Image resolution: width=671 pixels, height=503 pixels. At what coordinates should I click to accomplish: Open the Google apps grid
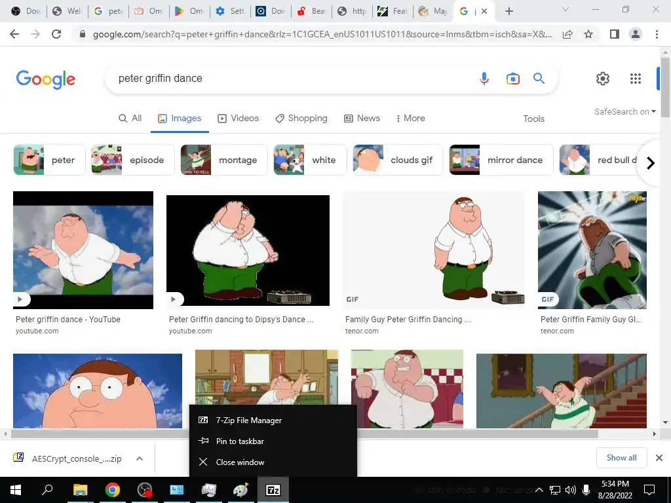pos(636,79)
